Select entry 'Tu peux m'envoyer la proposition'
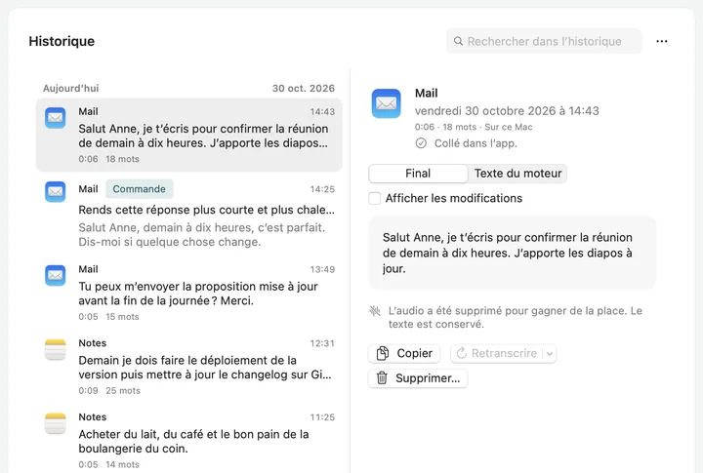The image size is (703, 473). 188,293
